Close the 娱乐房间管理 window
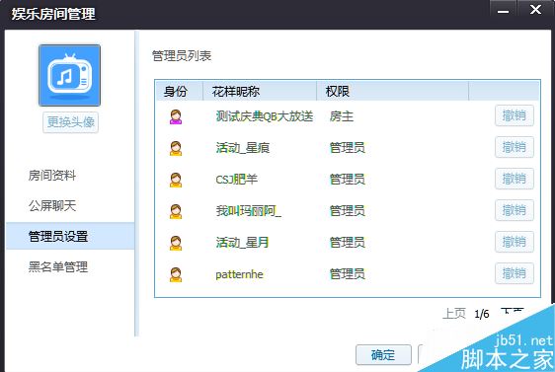555x372 pixels. (535, 10)
